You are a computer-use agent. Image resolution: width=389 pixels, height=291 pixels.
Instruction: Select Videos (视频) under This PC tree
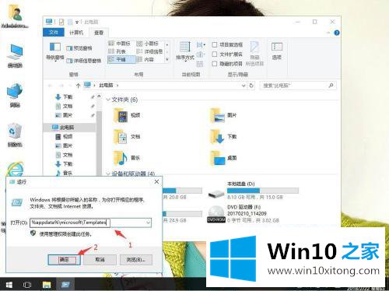(x=64, y=136)
